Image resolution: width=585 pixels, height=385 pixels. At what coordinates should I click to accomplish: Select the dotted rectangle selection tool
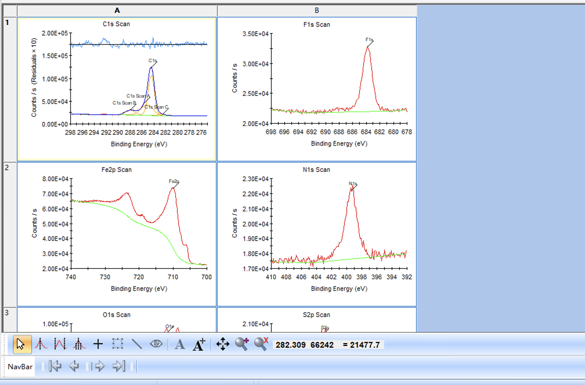(x=118, y=344)
